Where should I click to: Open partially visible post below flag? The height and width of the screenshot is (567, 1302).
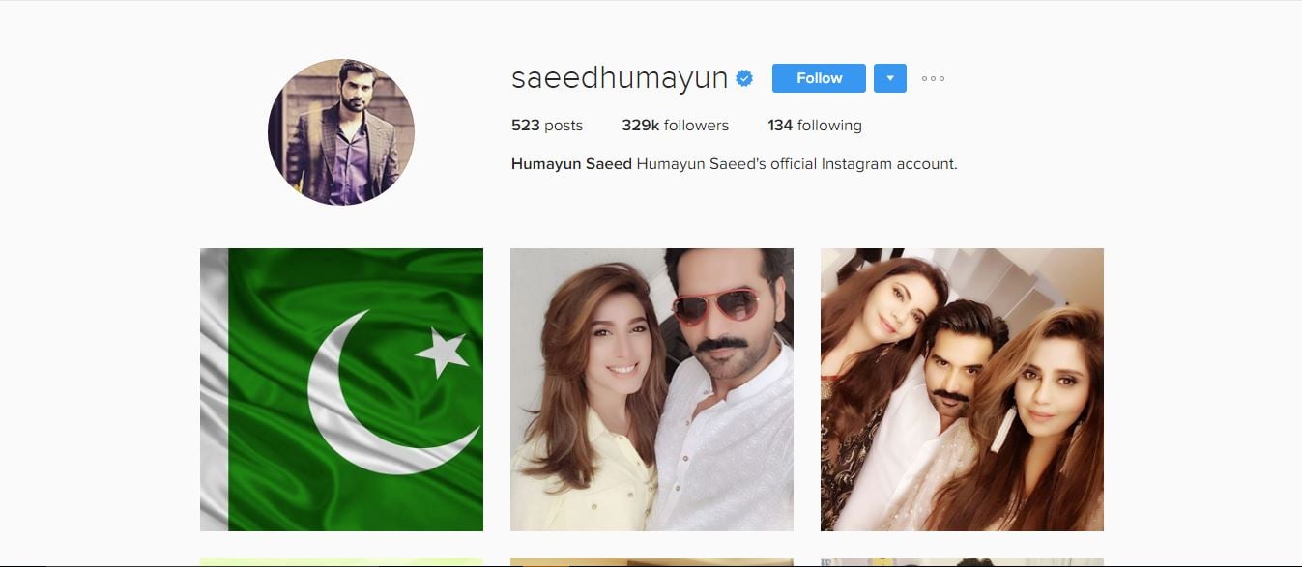[341, 562]
